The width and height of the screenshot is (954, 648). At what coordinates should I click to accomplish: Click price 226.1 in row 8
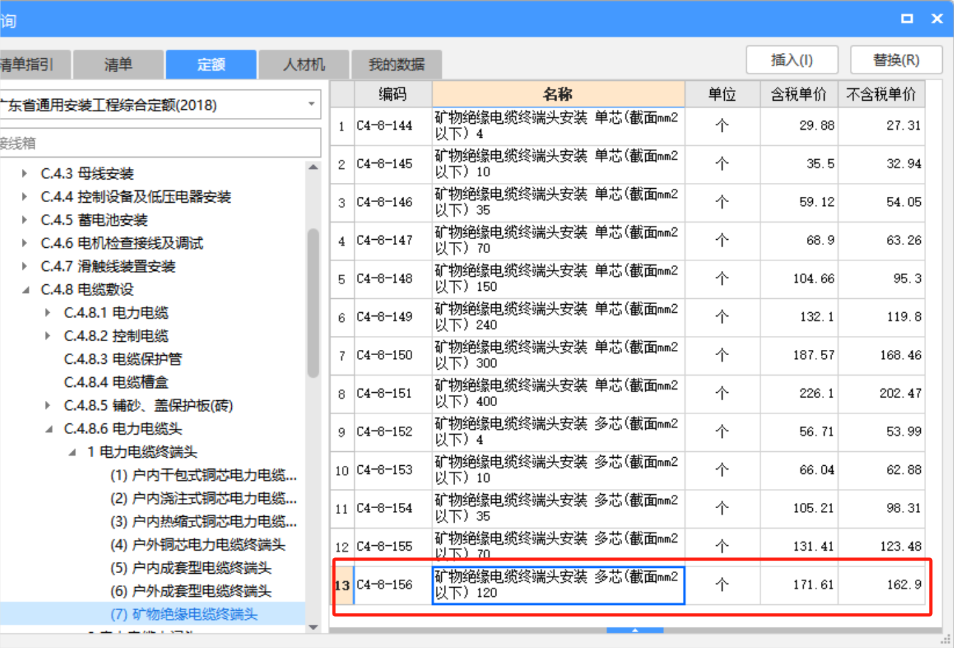tap(799, 394)
